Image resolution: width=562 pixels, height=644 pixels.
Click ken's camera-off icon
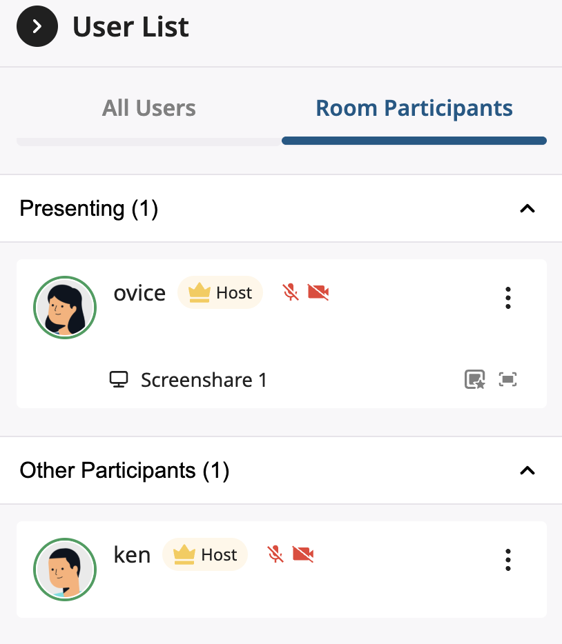pos(303,554)
